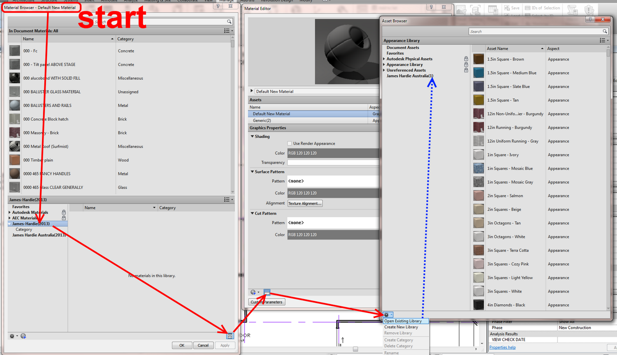
Task: Select the 1in Squares - Mosaic Gray thumbnail
Action: point(479,182)
